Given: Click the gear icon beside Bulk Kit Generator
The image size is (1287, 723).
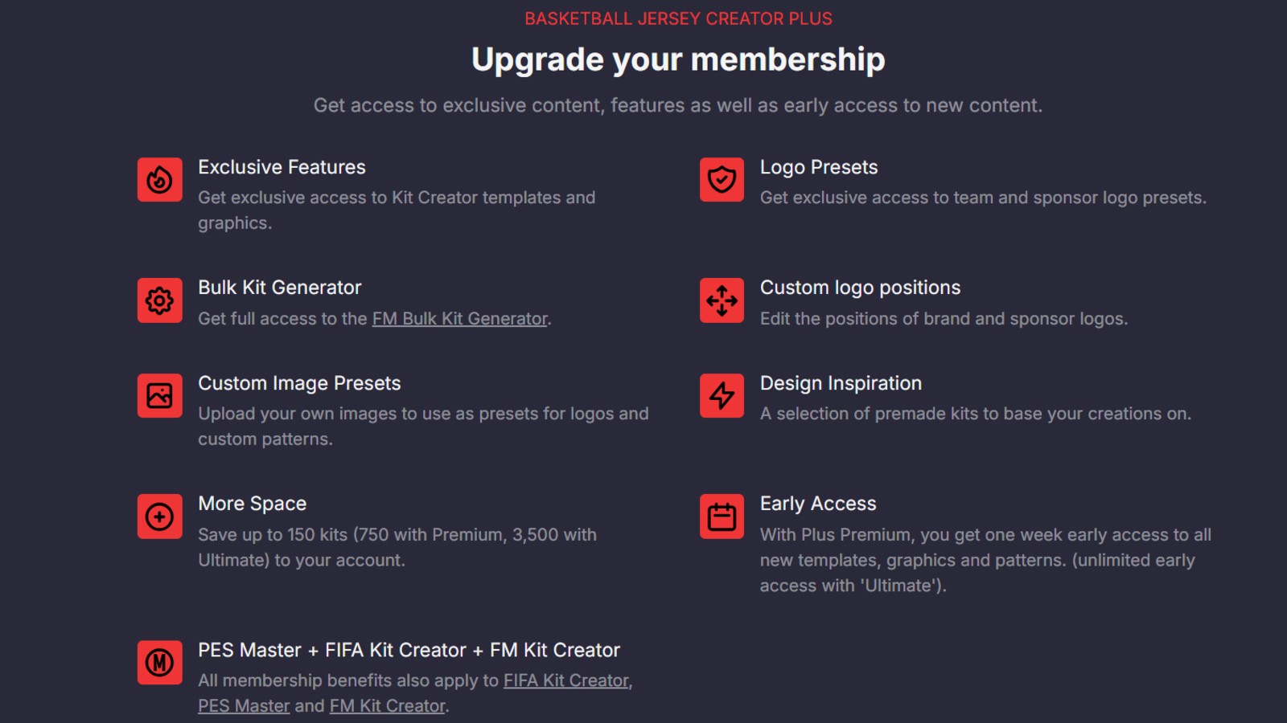Looking at the screenshot, I should tap(159, 300).
